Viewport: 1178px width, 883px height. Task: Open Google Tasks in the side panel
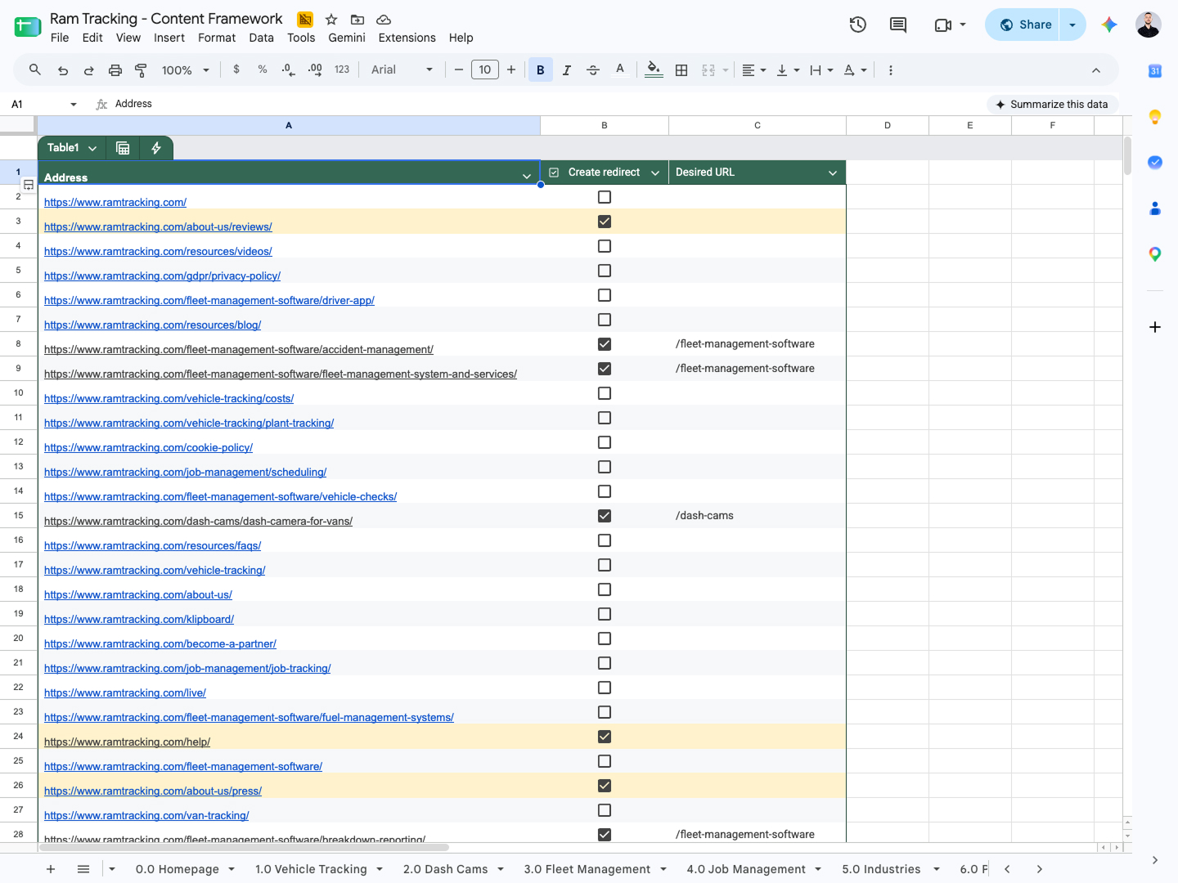(1155, 162)
